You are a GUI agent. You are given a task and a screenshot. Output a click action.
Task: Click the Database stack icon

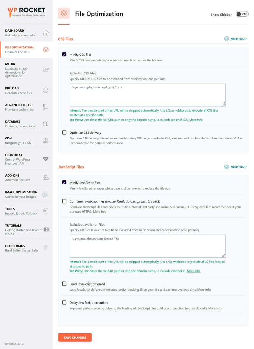(45, 124)
